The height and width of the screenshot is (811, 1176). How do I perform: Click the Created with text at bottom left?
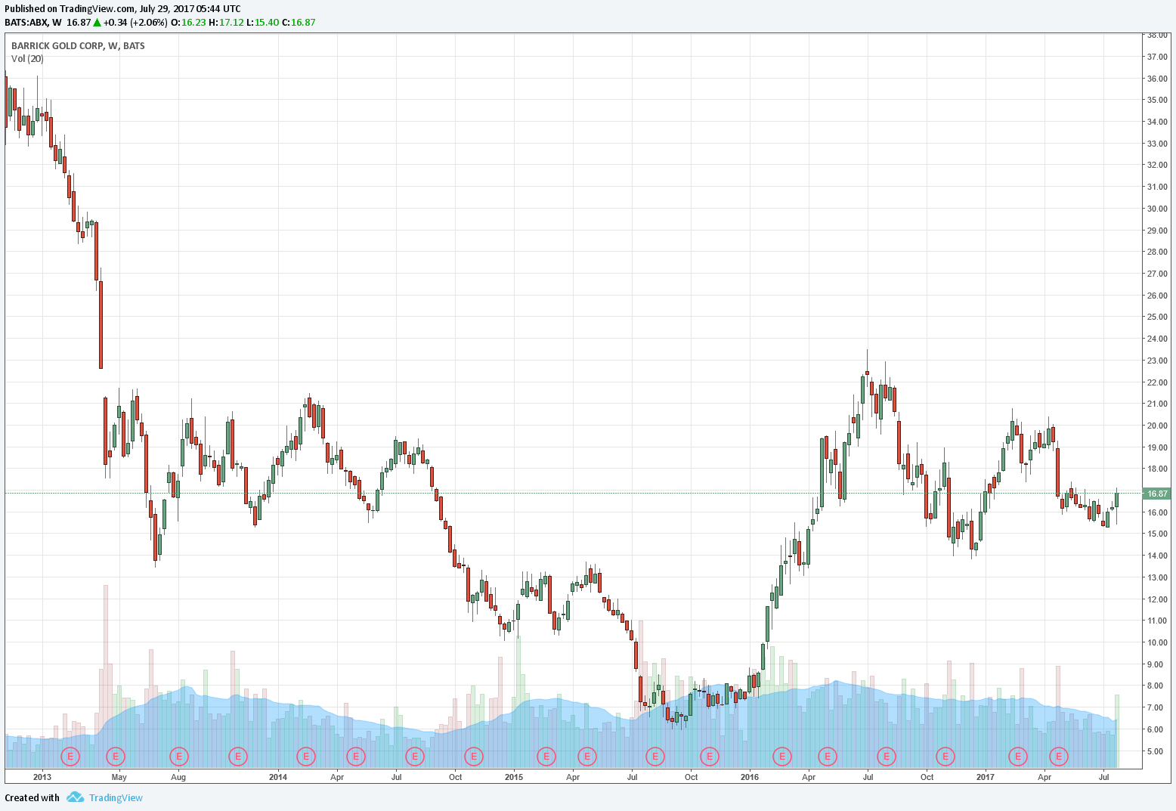click(32, 797)
